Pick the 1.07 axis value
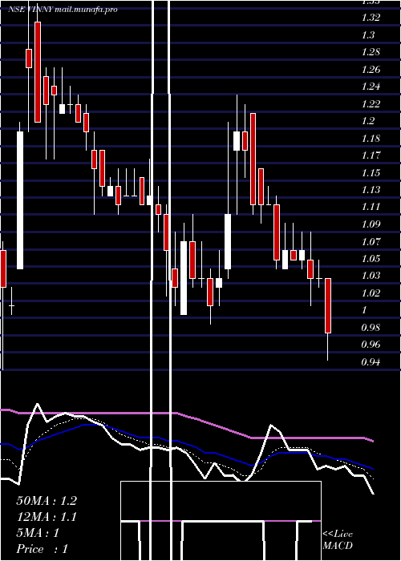 click(371, 242)
